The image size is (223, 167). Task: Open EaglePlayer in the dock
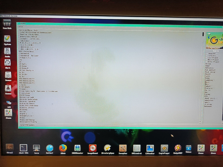coord(164,149)
